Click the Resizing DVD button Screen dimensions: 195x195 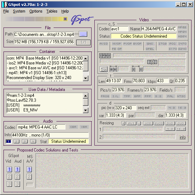[170, 123]
